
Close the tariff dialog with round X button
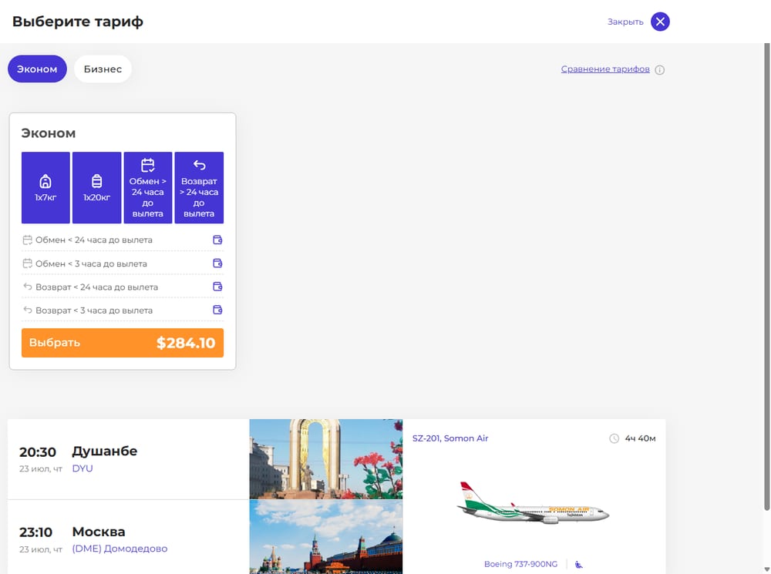tap(661, 22)
